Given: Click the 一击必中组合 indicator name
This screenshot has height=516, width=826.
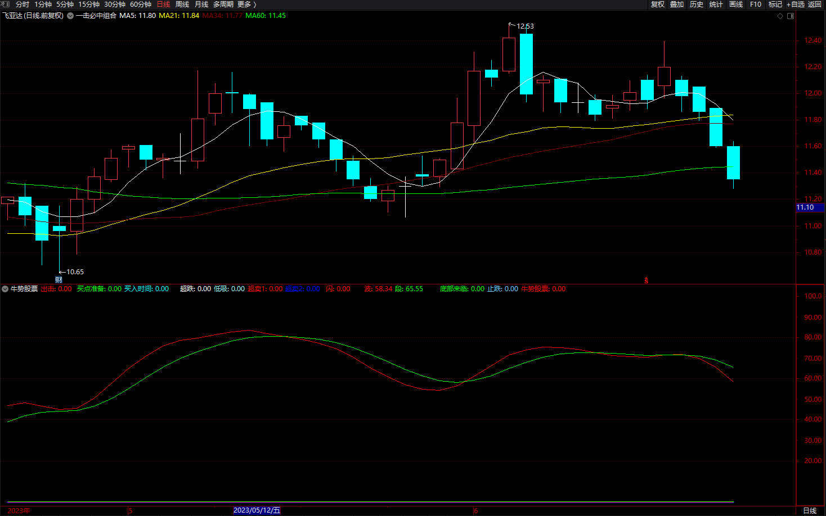Looking at the screenshot, I should (96, 16).
